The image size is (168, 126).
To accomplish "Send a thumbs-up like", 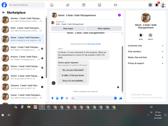I will pyautogui.click(x=121, y=98).
